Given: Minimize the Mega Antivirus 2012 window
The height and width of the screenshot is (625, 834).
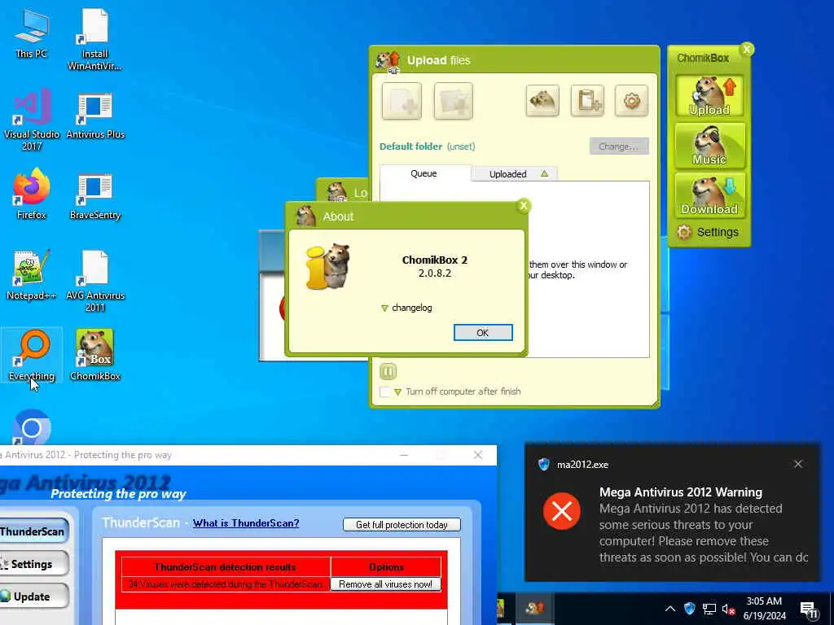Looking at the screenshot, I should (404, 455).
